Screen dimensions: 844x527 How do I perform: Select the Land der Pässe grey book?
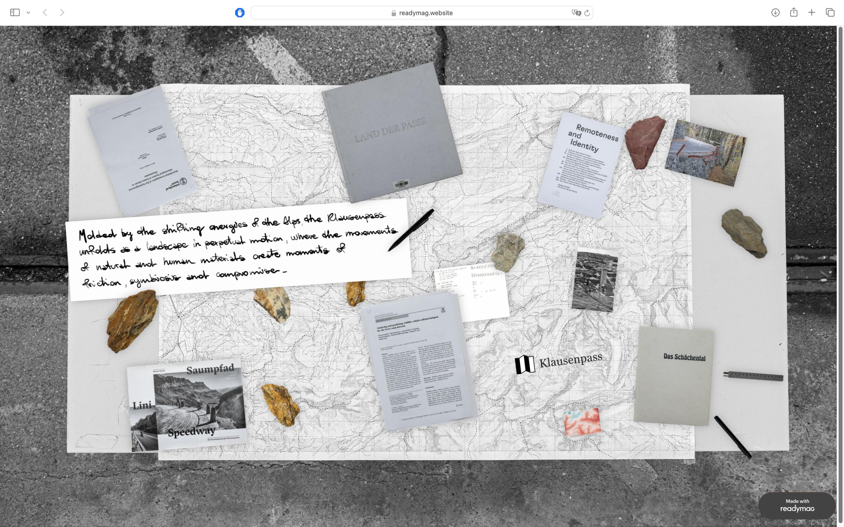pyautogui.click(x=392, y=132)
